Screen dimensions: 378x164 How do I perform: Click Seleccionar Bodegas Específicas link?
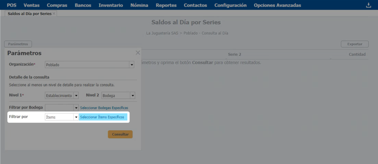(104, 108)
